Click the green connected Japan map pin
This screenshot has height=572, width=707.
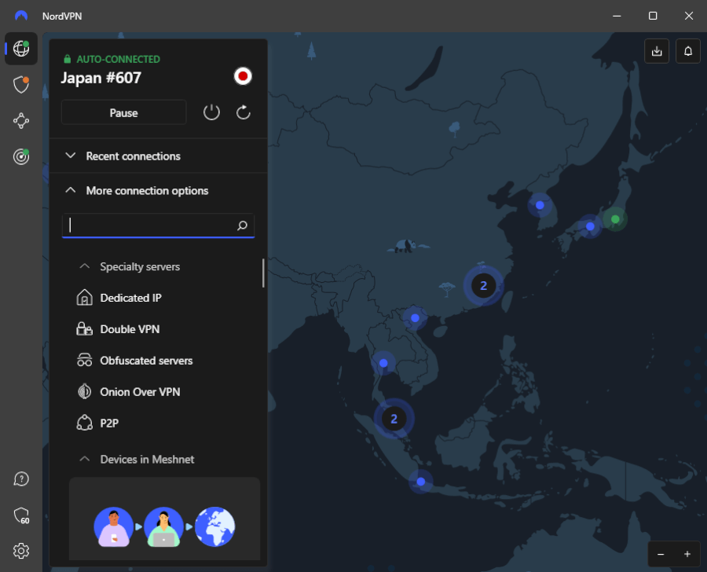click(615, 219)
